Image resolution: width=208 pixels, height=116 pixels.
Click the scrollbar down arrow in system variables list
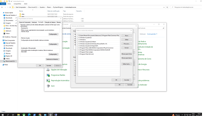[134, 75]
